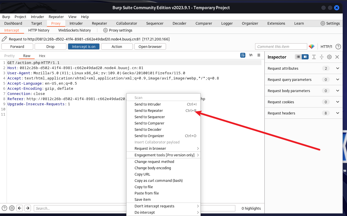Open Don't intercept requests submenu
Image resolution: width=347 pixels, height=216 pixels.
[163, 206]
